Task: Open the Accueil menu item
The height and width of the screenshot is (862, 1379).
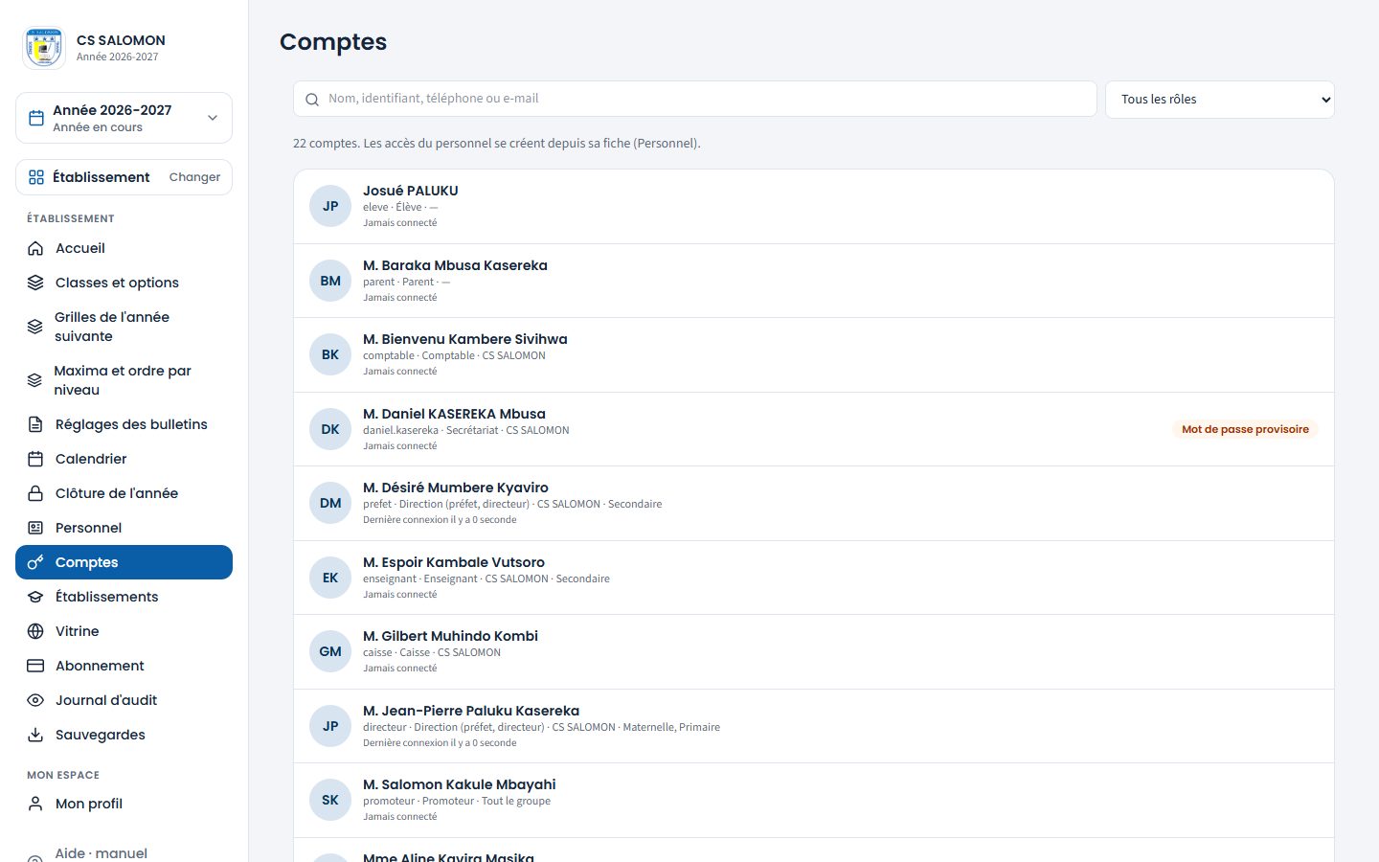Action: [124, 248]
